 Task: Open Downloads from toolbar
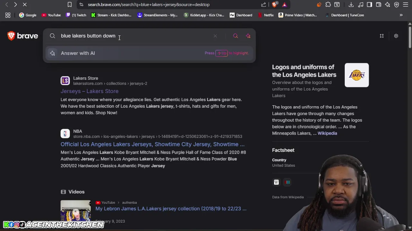point(351,4)
